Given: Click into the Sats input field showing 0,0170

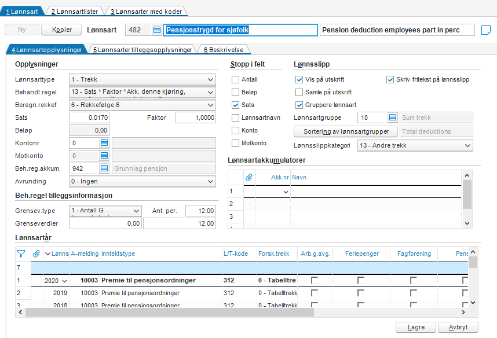Looking at the screenshot, I should coord(89,117).
